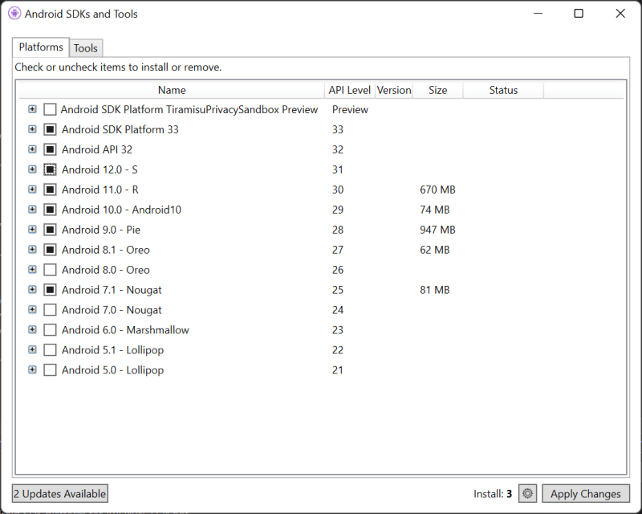The image size is (642, 514).
Task: Expand the Android 12.0 - S node
Action: pos(32,169)
